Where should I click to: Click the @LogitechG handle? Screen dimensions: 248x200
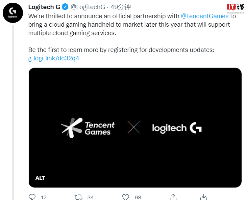[88, 7]
